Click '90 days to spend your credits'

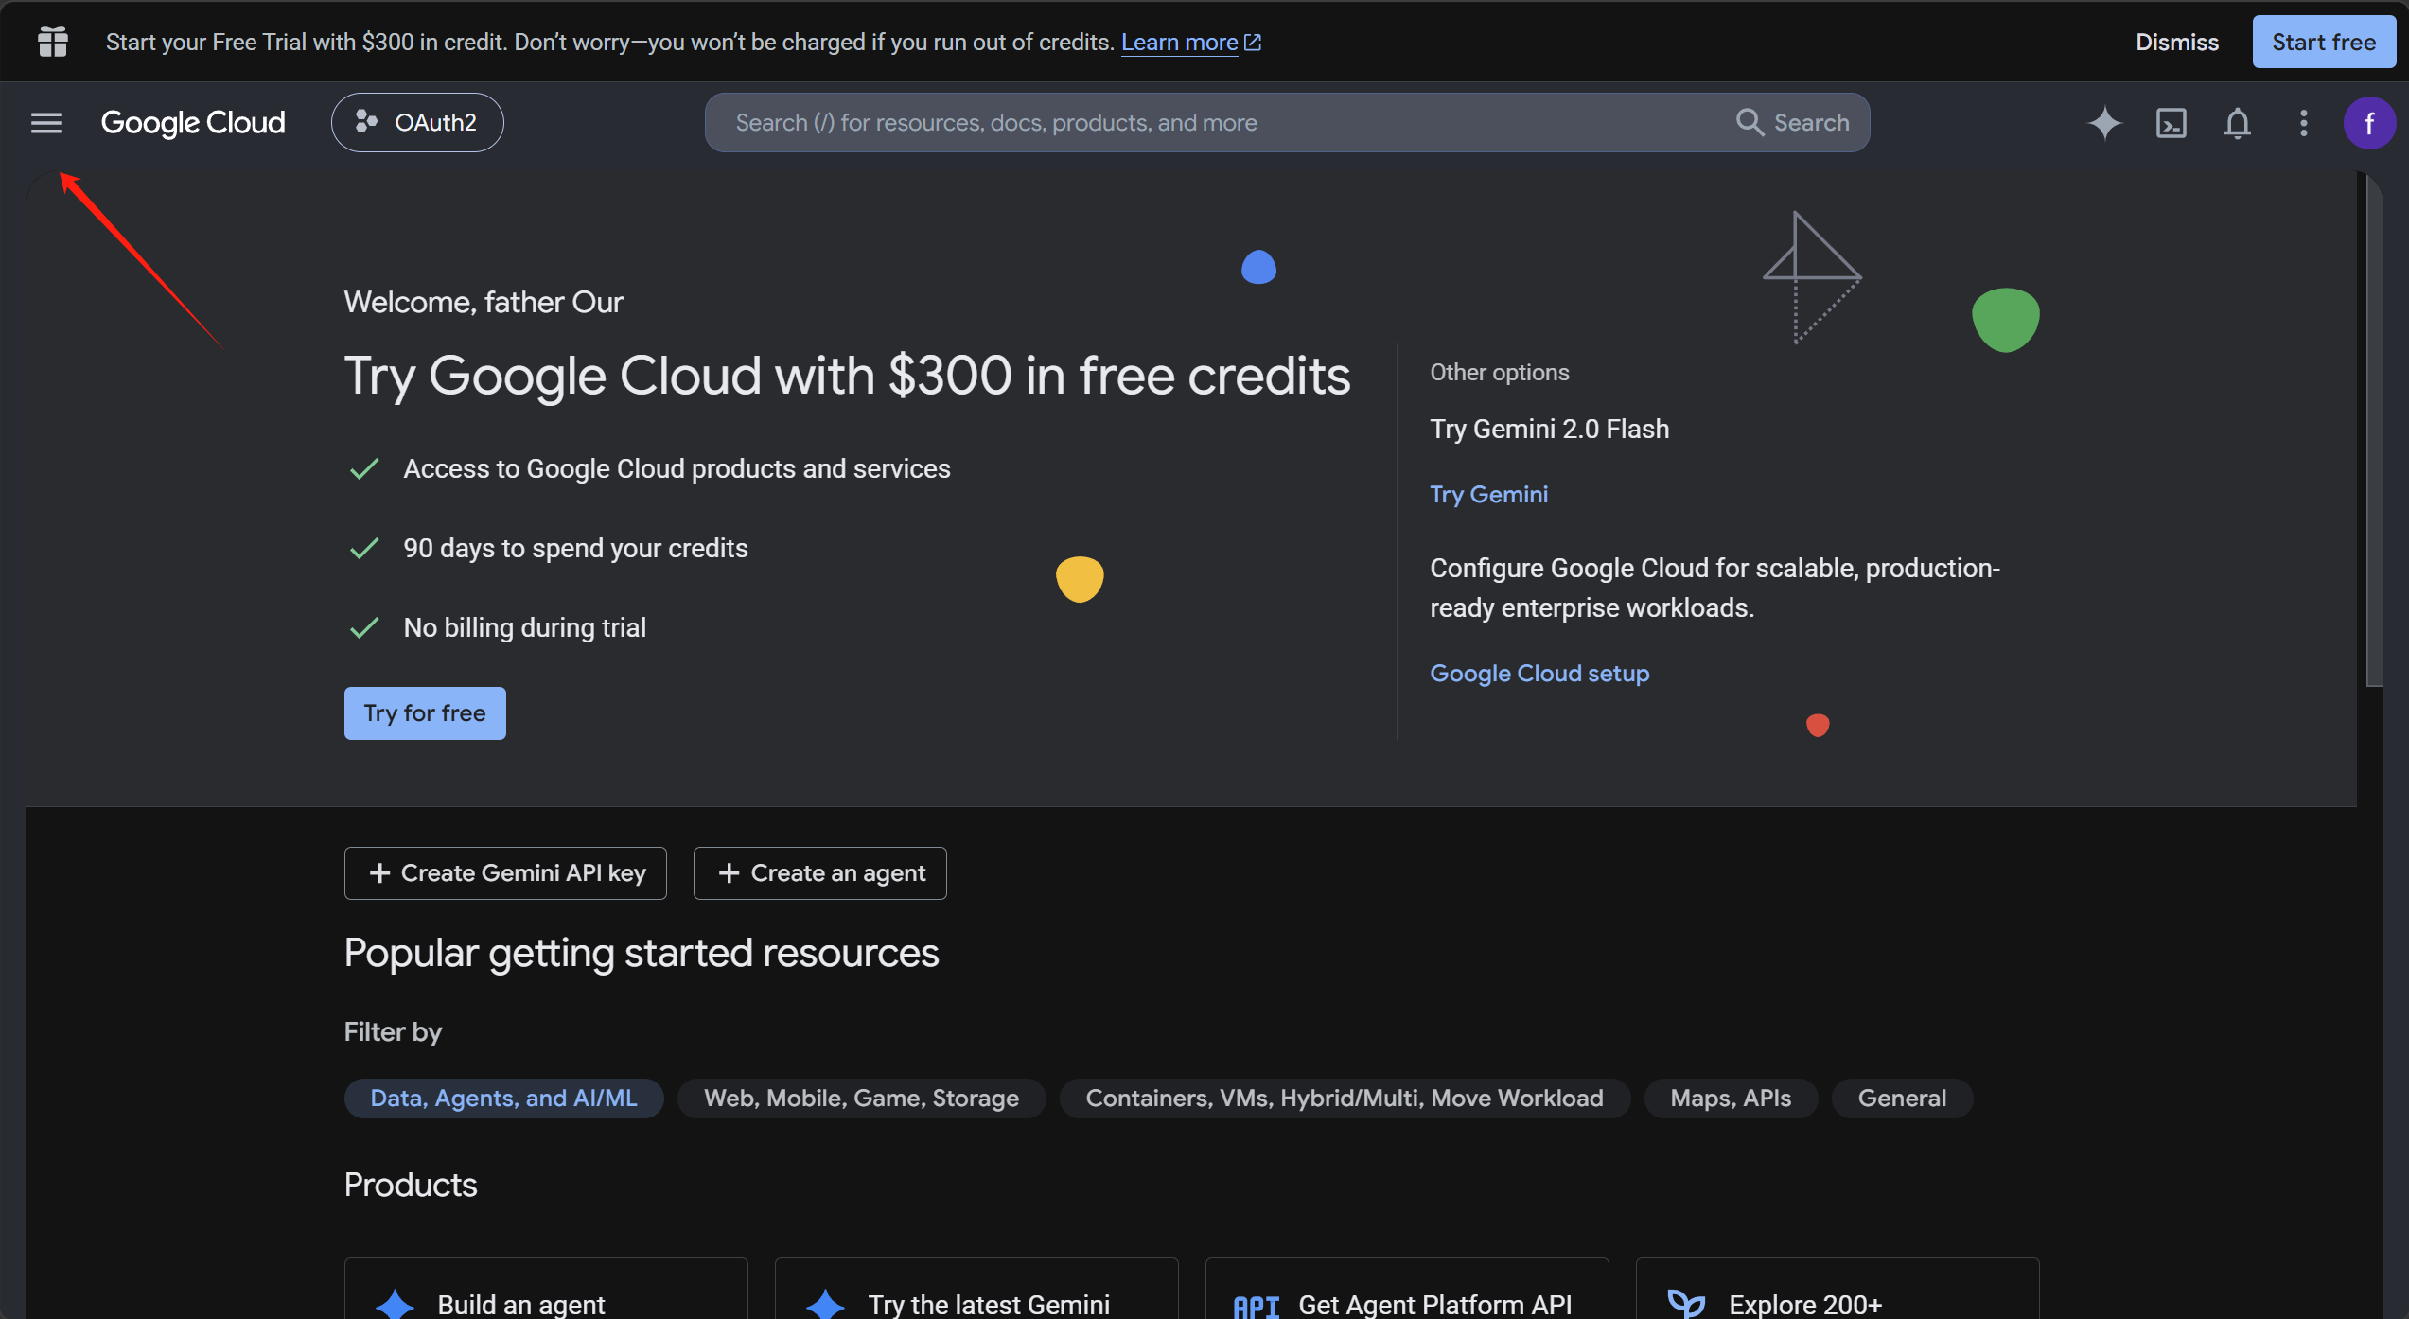click(x=575, y=548)
